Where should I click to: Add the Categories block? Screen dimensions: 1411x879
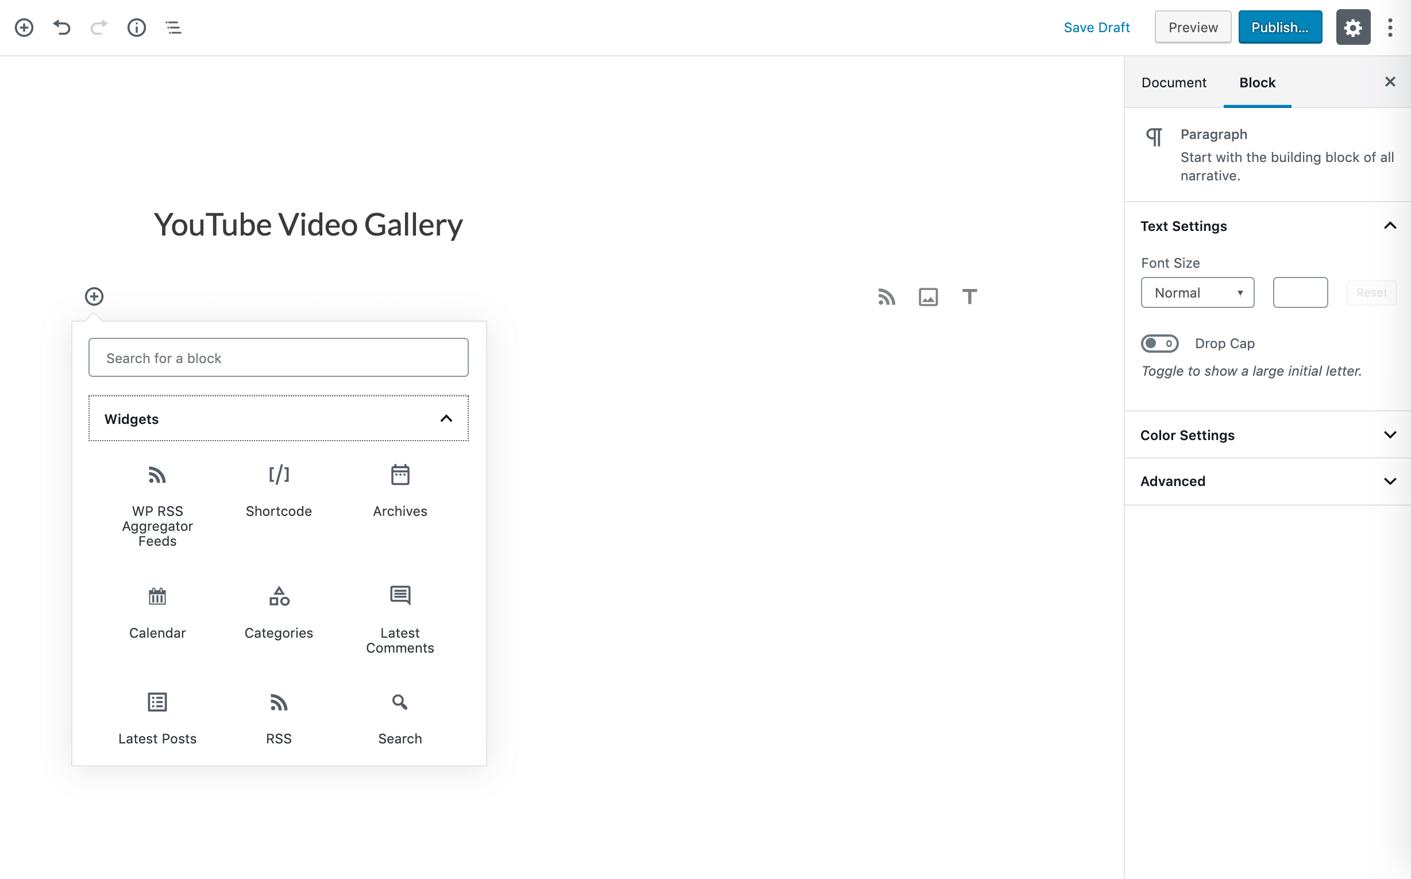tap(279, 614)
